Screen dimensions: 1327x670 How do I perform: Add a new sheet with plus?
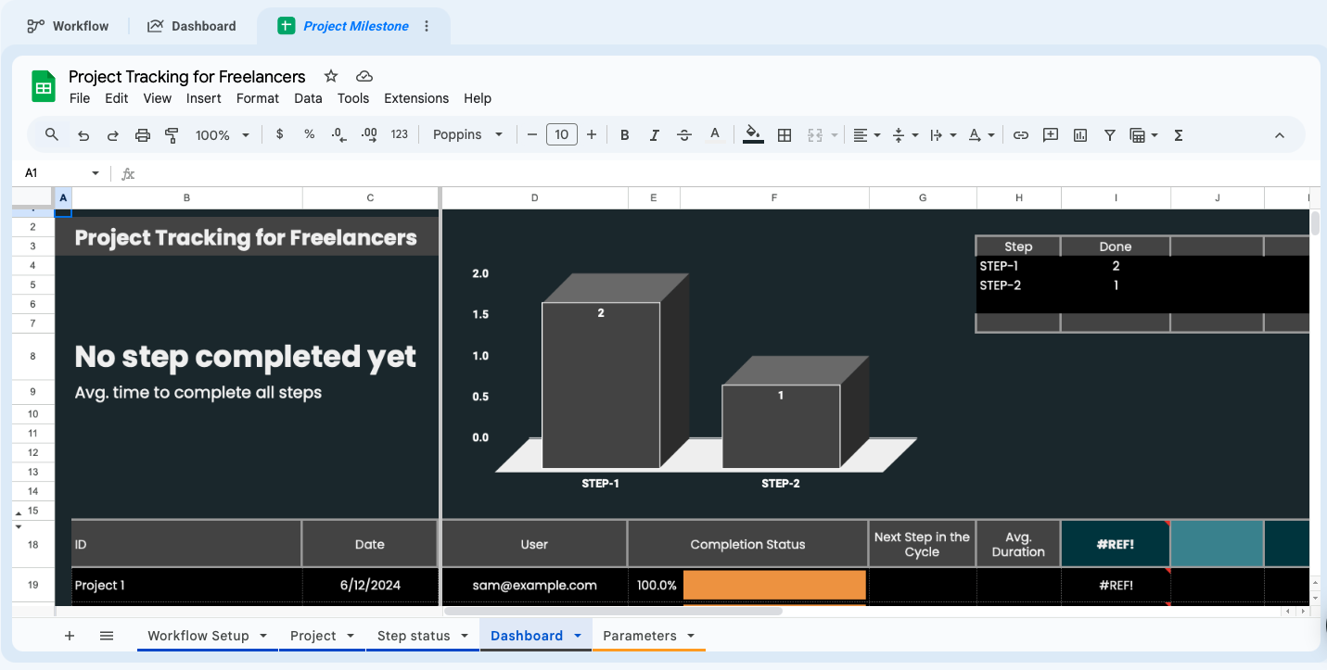pos(70,636)
